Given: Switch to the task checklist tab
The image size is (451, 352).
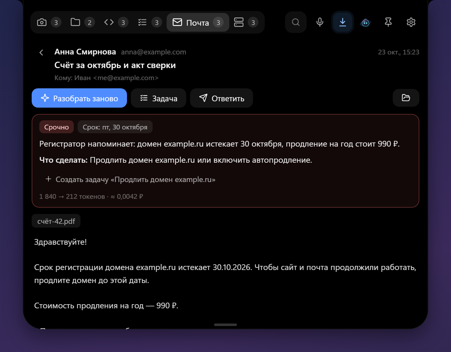Looking at the screenshot, I should 149,22.
